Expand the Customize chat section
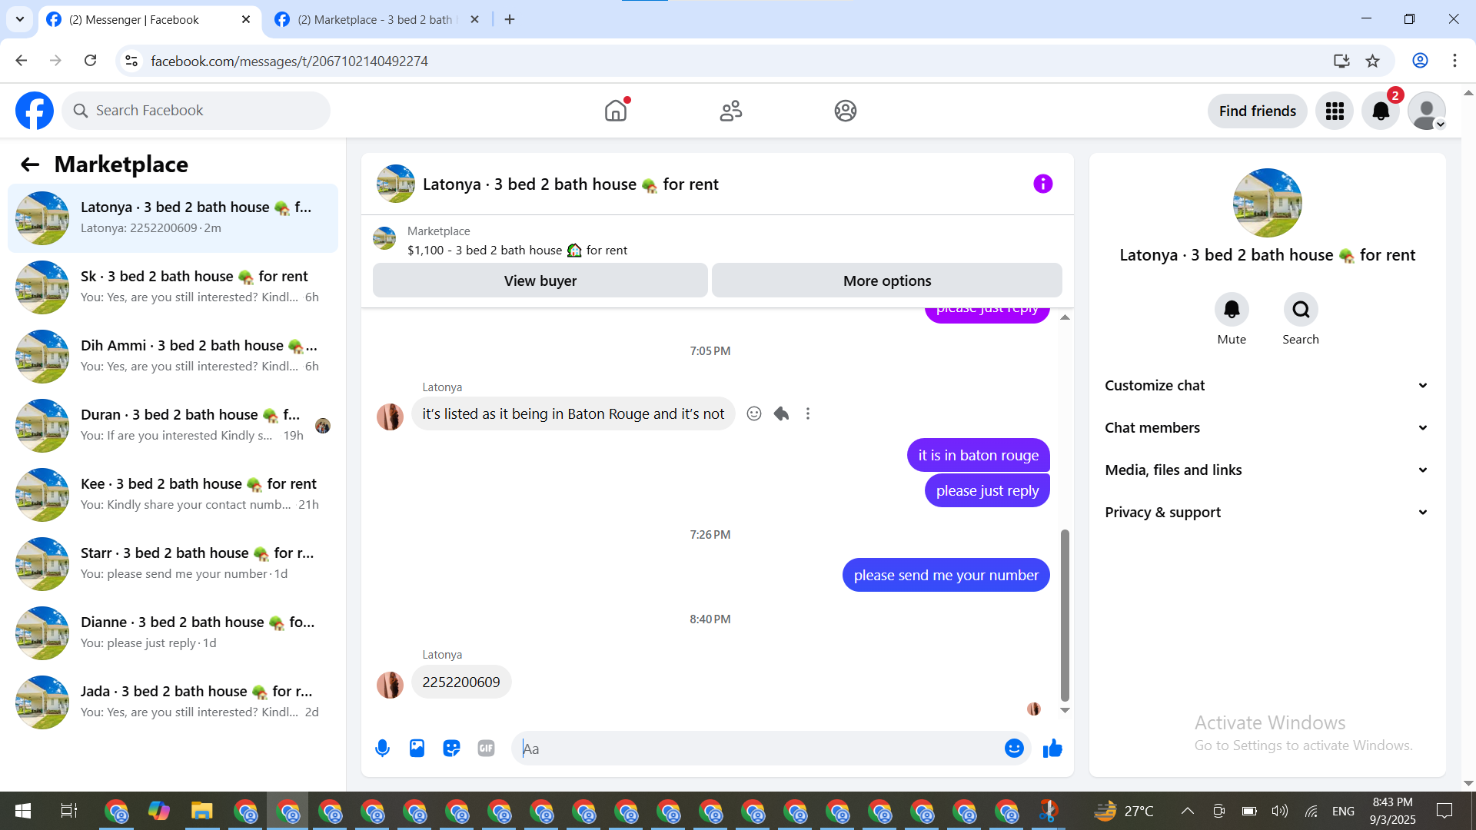1476x830 pixels. pos(1267,386)
